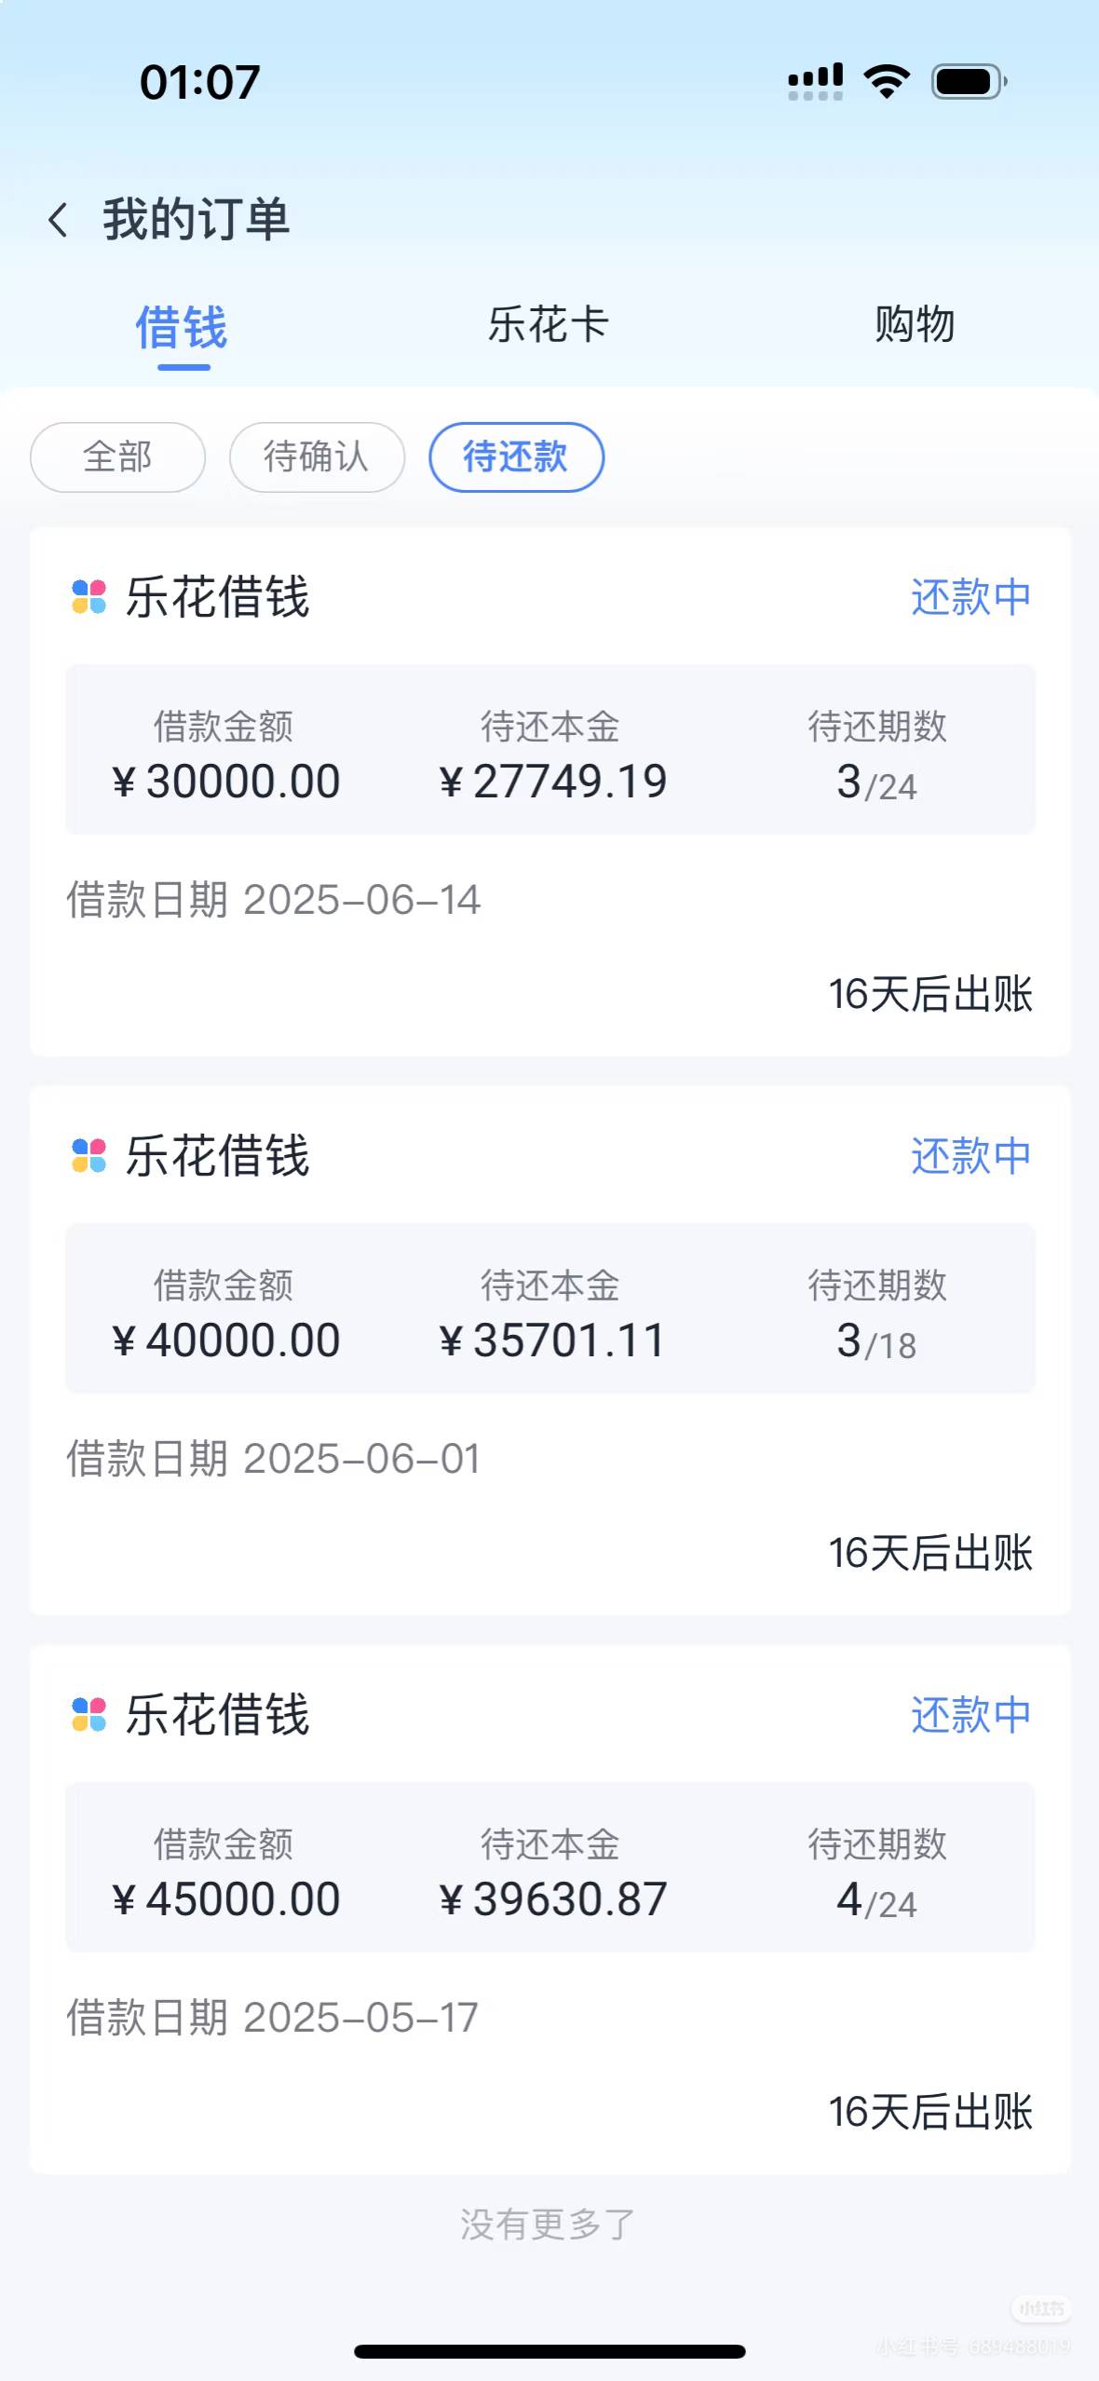Tap 还款中 on the 2025-06-01 loan

[x=970, y=1156]
